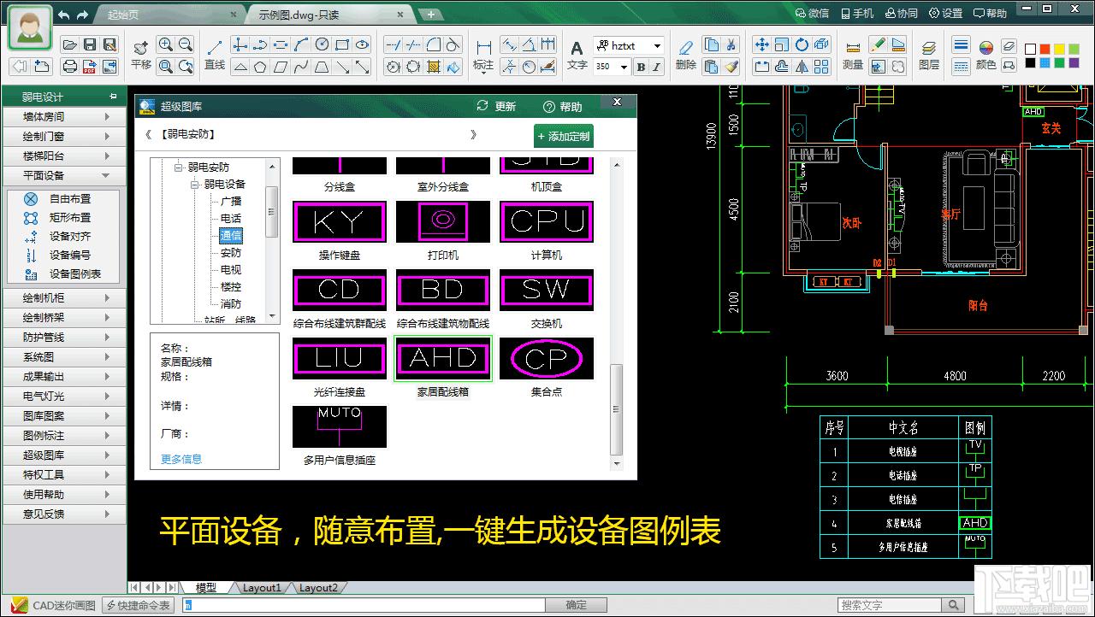
Task: Open the Layout1 tab
Action: coord(261,588)
